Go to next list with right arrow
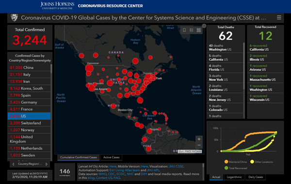This screenshot has height=184, width=291. (47, 164)
